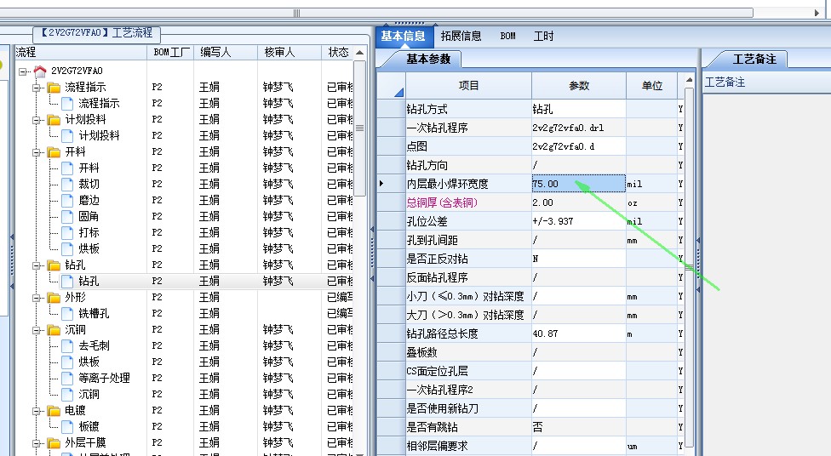Click the 工艺备注 text area label
831x456 pixels.
coord(725,82)
